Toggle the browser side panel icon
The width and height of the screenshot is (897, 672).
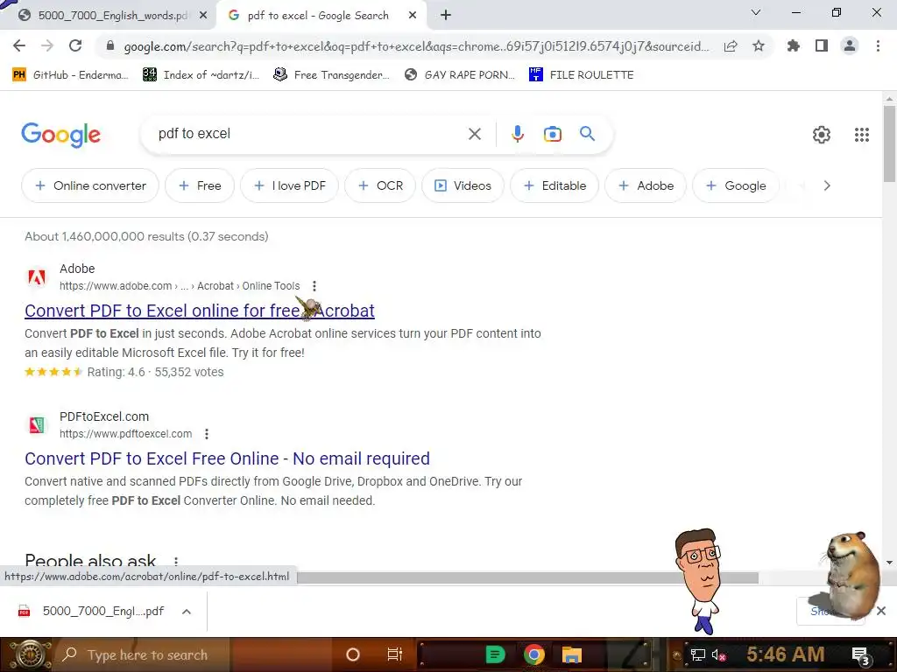pyautogui.click(x=822, y=45)
